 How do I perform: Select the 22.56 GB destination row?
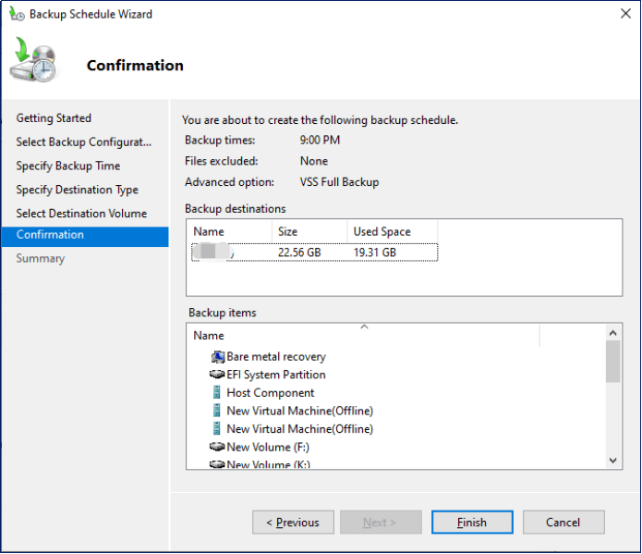pos(312,252)
